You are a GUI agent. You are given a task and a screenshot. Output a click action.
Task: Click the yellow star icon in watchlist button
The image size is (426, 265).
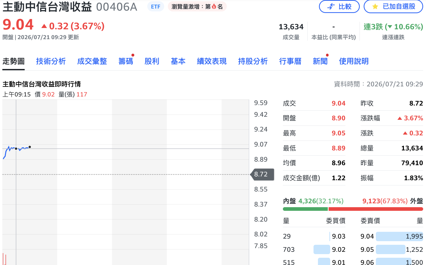375,6
